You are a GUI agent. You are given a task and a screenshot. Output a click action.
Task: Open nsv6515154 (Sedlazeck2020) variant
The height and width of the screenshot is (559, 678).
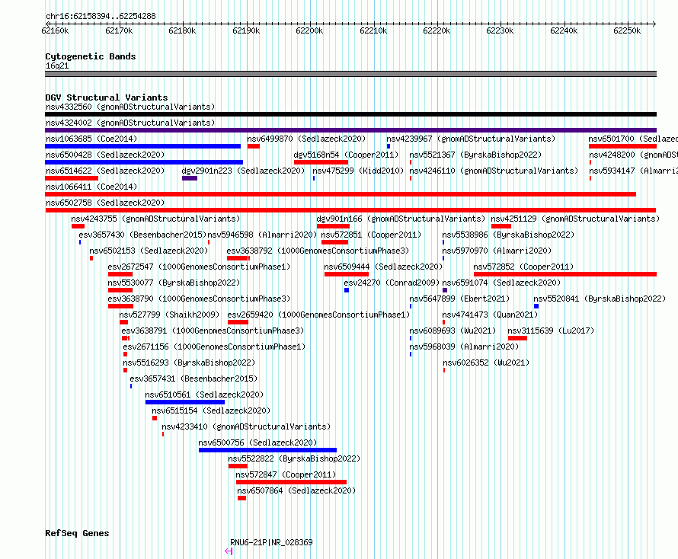click(x=211, y=410)
